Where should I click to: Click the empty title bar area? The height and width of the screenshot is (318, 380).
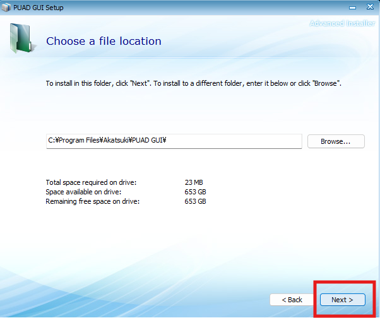(x=189, y=8)
